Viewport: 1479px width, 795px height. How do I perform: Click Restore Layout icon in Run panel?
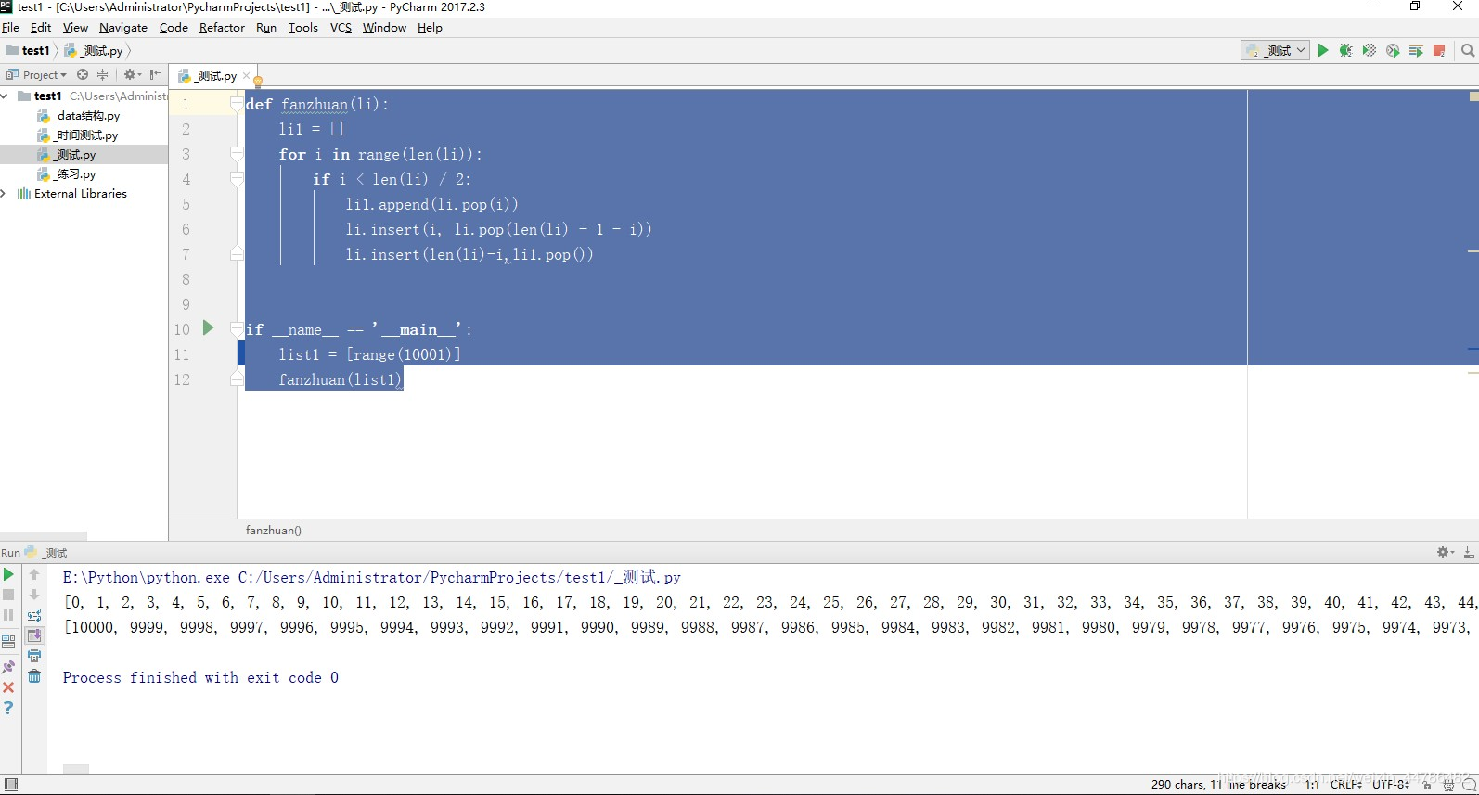(x=8, y=641)
